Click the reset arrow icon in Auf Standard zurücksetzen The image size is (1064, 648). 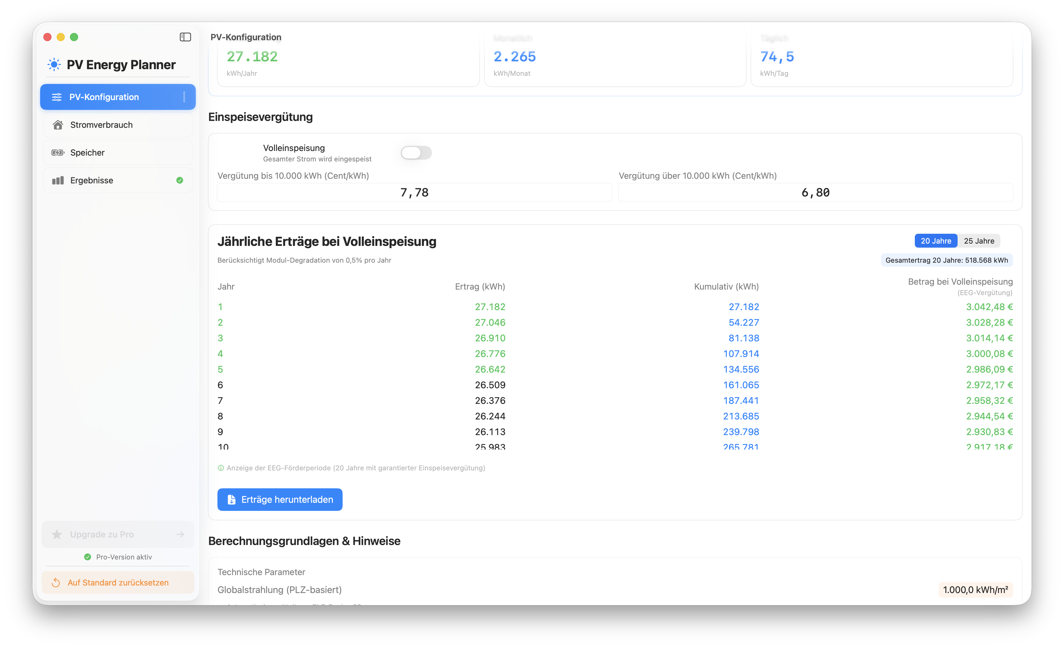point(56,583)
